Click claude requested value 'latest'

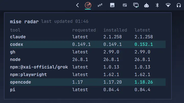click(80, 37)
